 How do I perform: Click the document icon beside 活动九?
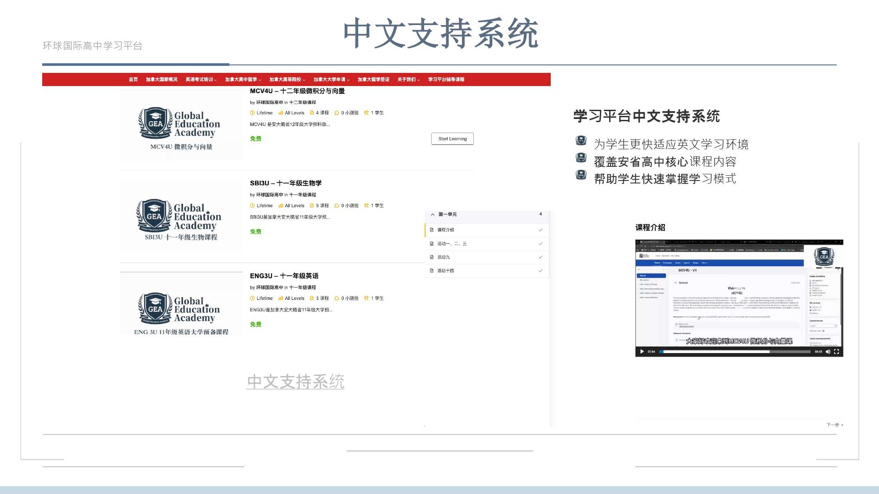(432, 257)
